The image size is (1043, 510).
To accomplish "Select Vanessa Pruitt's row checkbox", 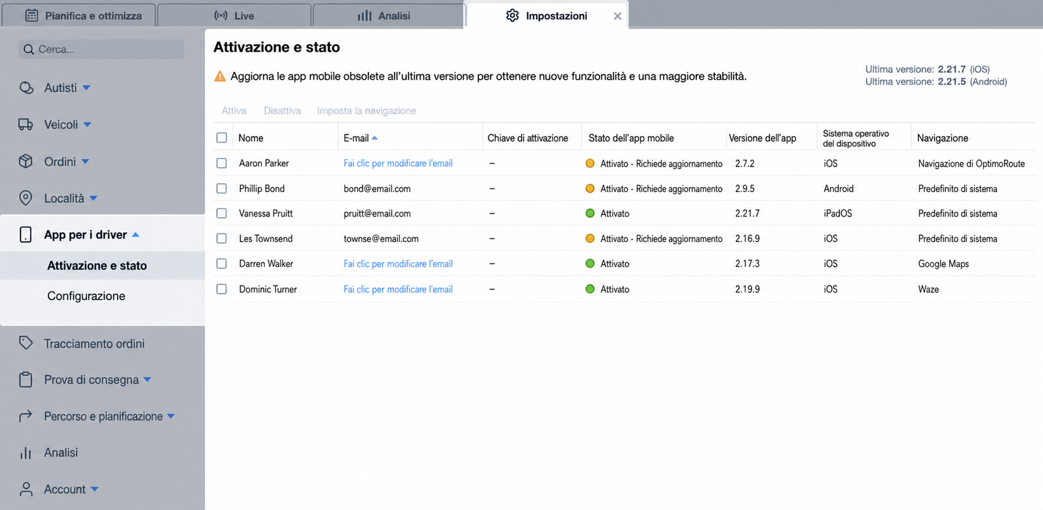I will (221, 213).
